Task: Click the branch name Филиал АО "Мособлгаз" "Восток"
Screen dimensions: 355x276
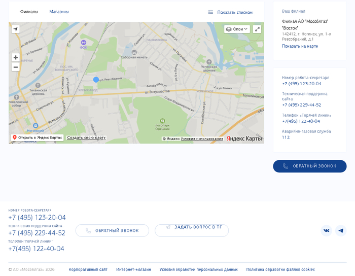Action: pos(305,25)
